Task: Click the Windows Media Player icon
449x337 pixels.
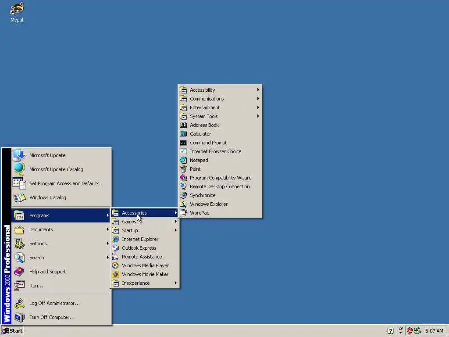Action: pos(115,265)
